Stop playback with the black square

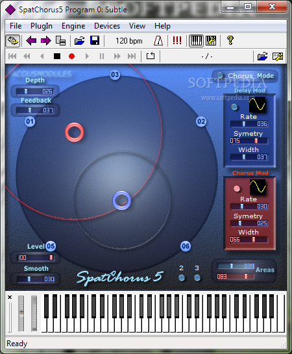(57, 57)
